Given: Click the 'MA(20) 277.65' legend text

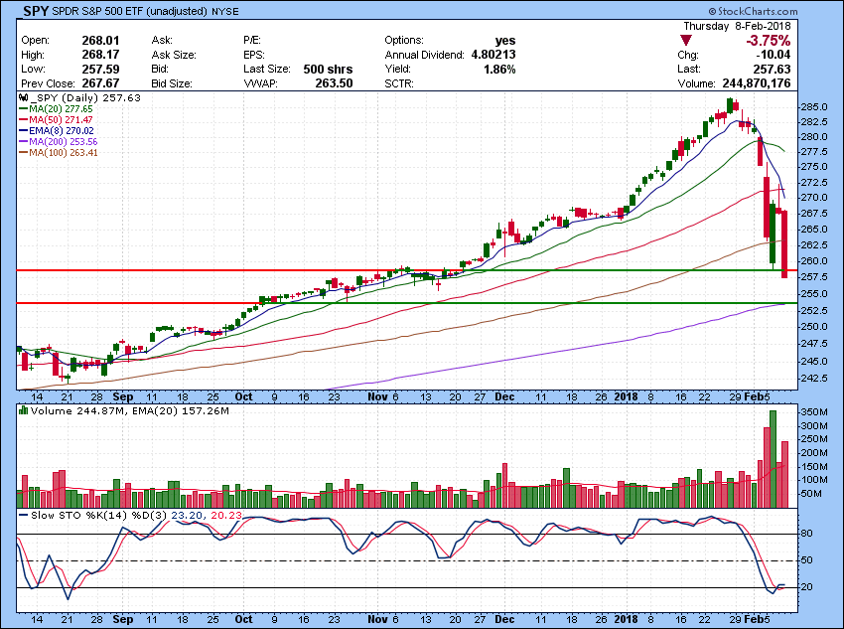Looking at the screenshot, I should point(61,108).
